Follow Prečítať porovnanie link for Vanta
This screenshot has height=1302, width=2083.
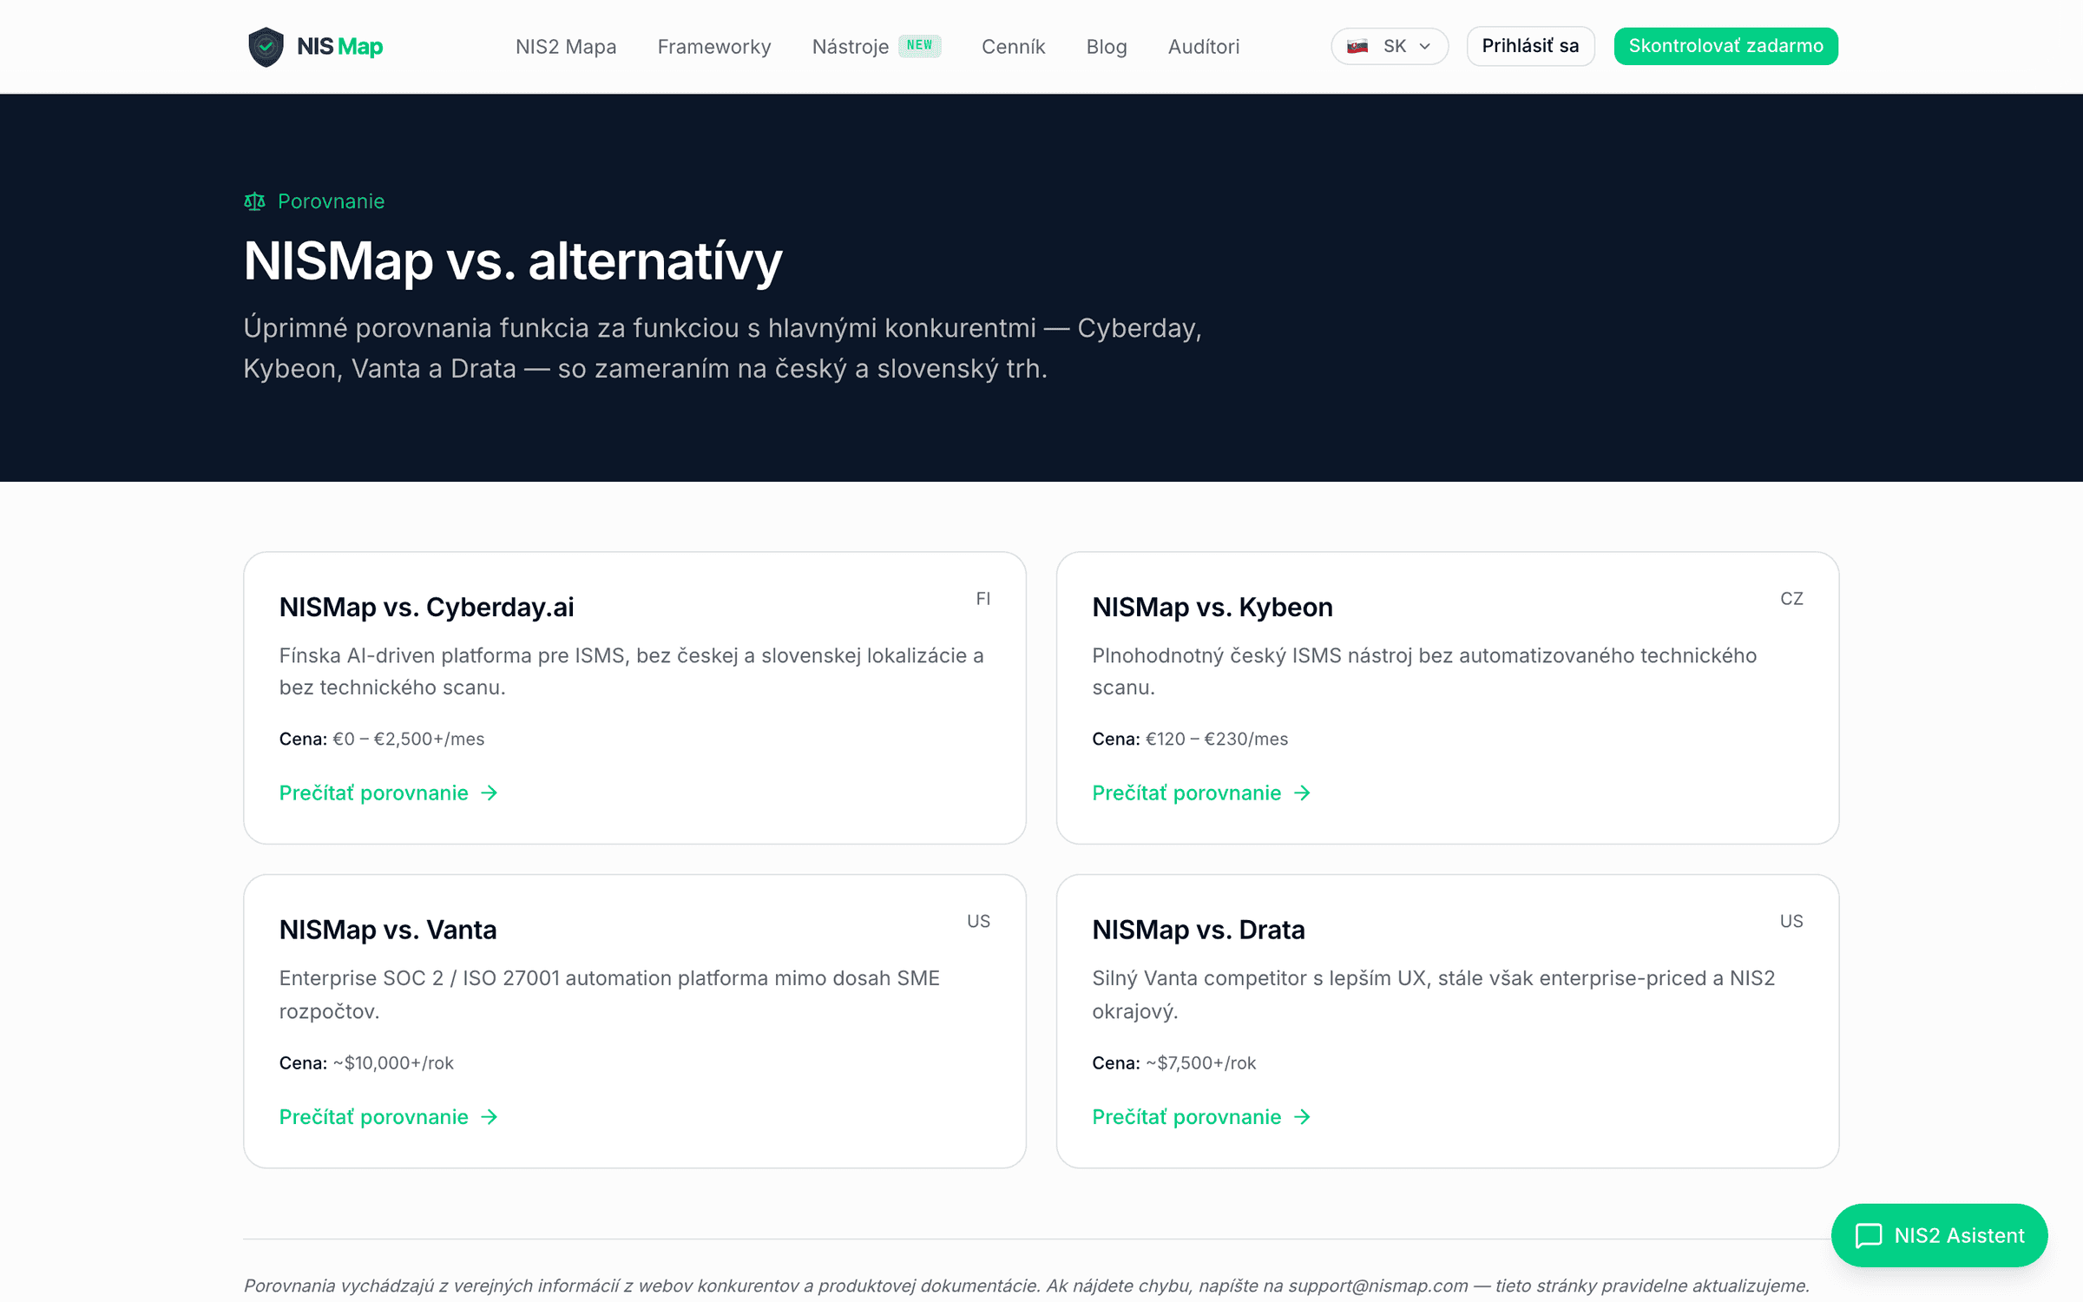point(388,1117)
